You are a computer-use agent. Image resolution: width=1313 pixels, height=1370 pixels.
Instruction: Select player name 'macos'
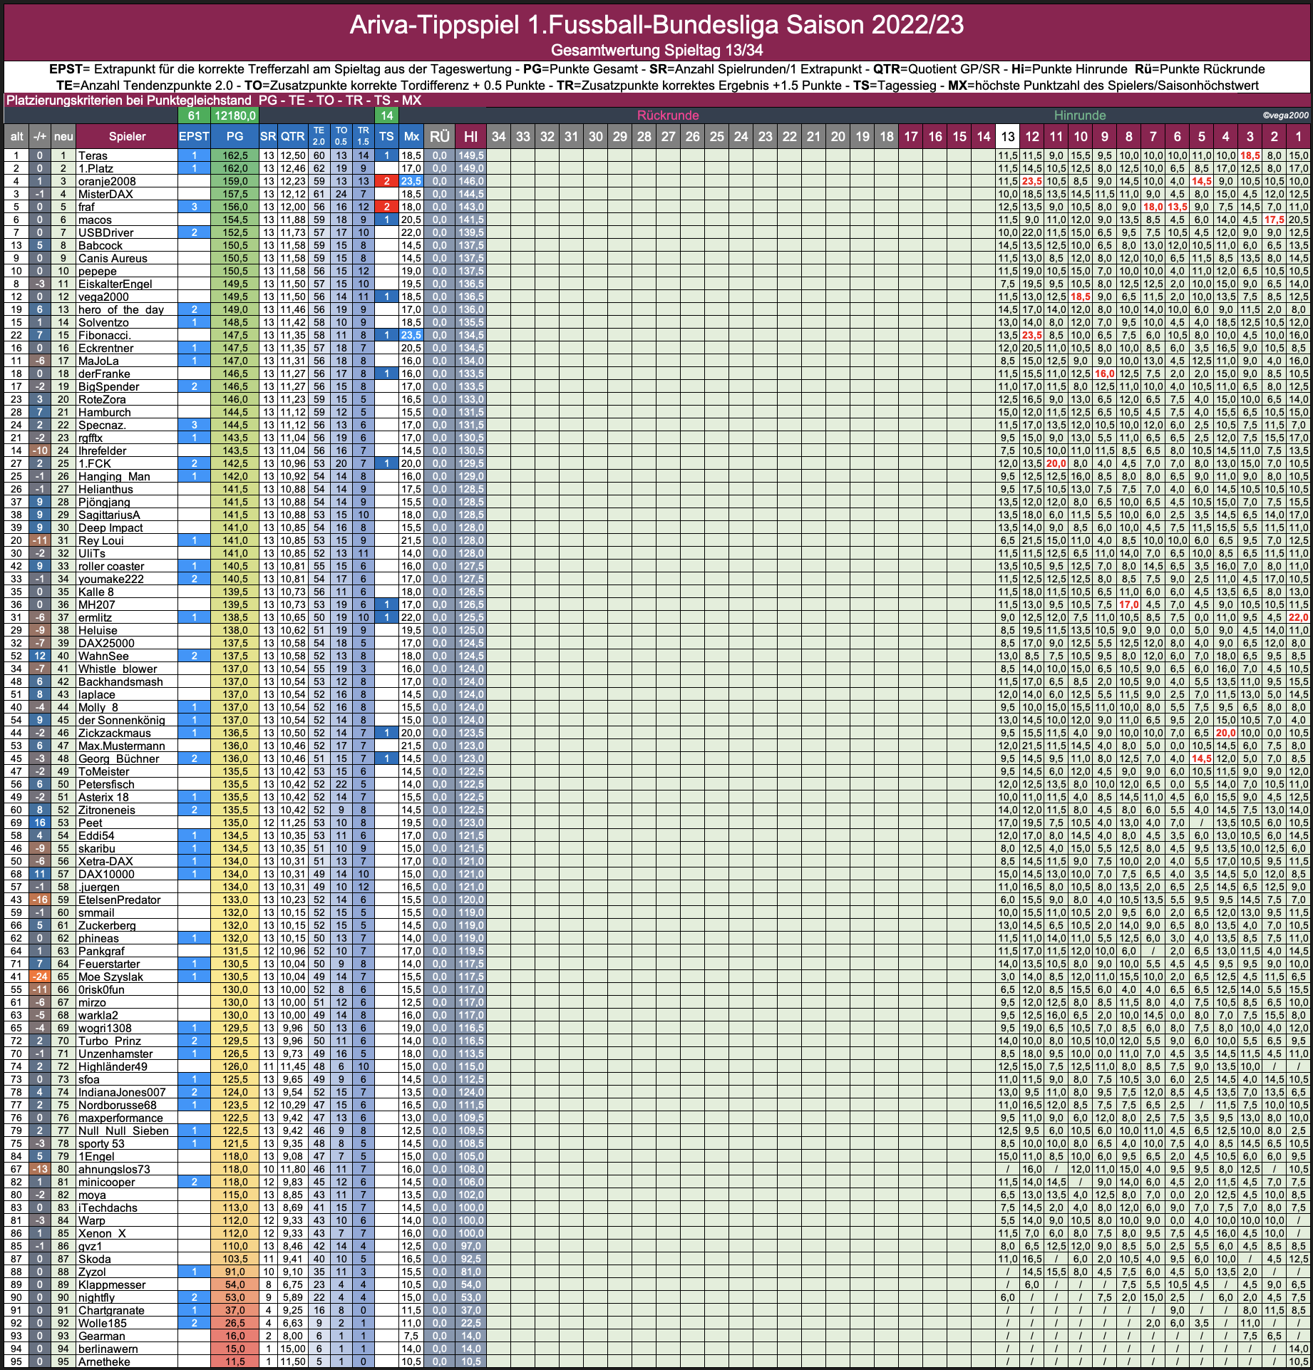pos(95,220)
